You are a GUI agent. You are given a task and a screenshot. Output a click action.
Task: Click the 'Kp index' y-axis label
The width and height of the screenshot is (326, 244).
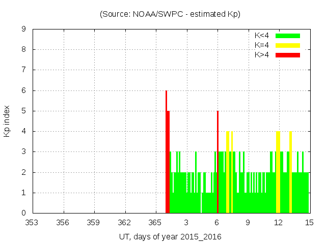[7, 121]
